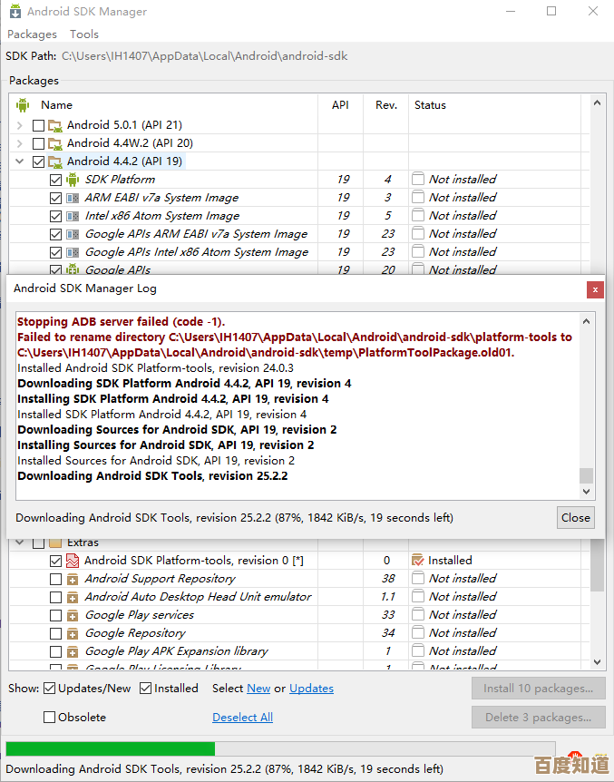Check the Android 5.0.1 (API 21) checkbox
Viewport: 614px width, 782px height.
click(x=38, y=125)
